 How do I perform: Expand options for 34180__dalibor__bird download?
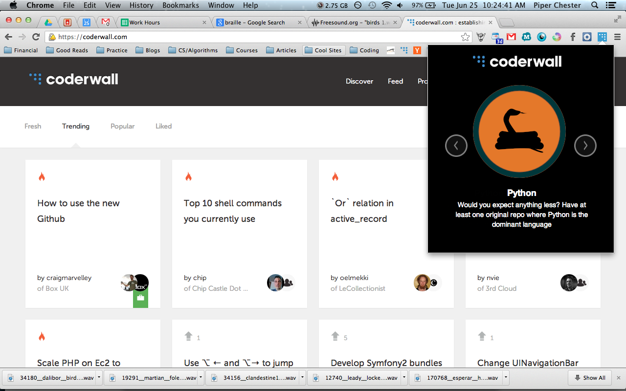pyautogui.click(x=99, y=378)
